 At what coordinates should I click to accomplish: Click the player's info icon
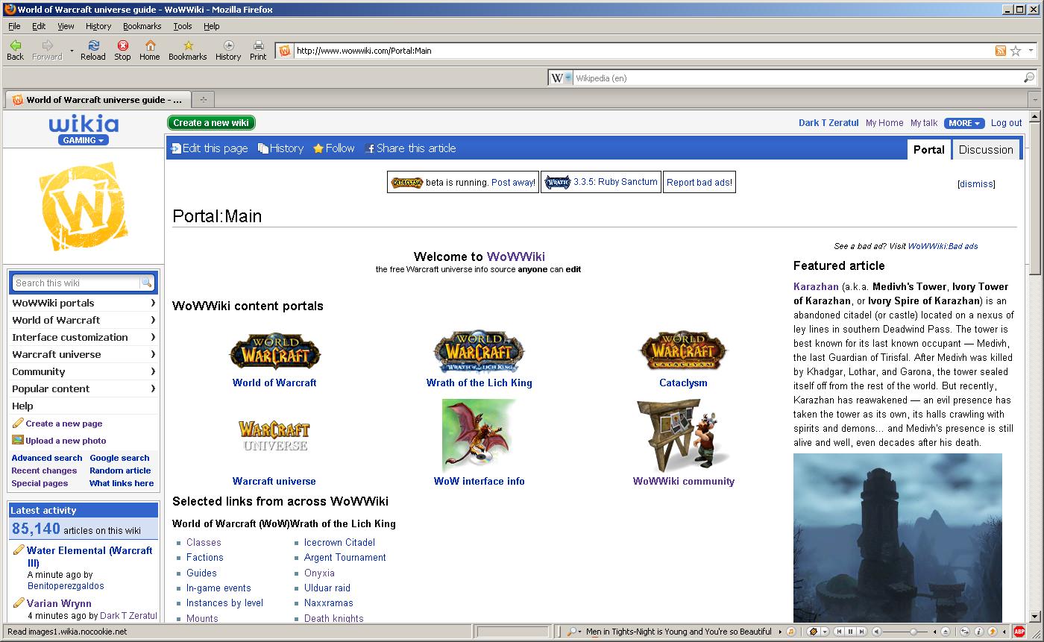coord(978,632)
